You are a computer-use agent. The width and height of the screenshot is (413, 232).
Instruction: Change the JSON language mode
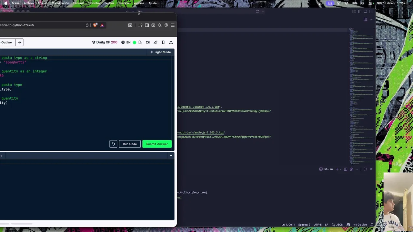coord(338,225)
